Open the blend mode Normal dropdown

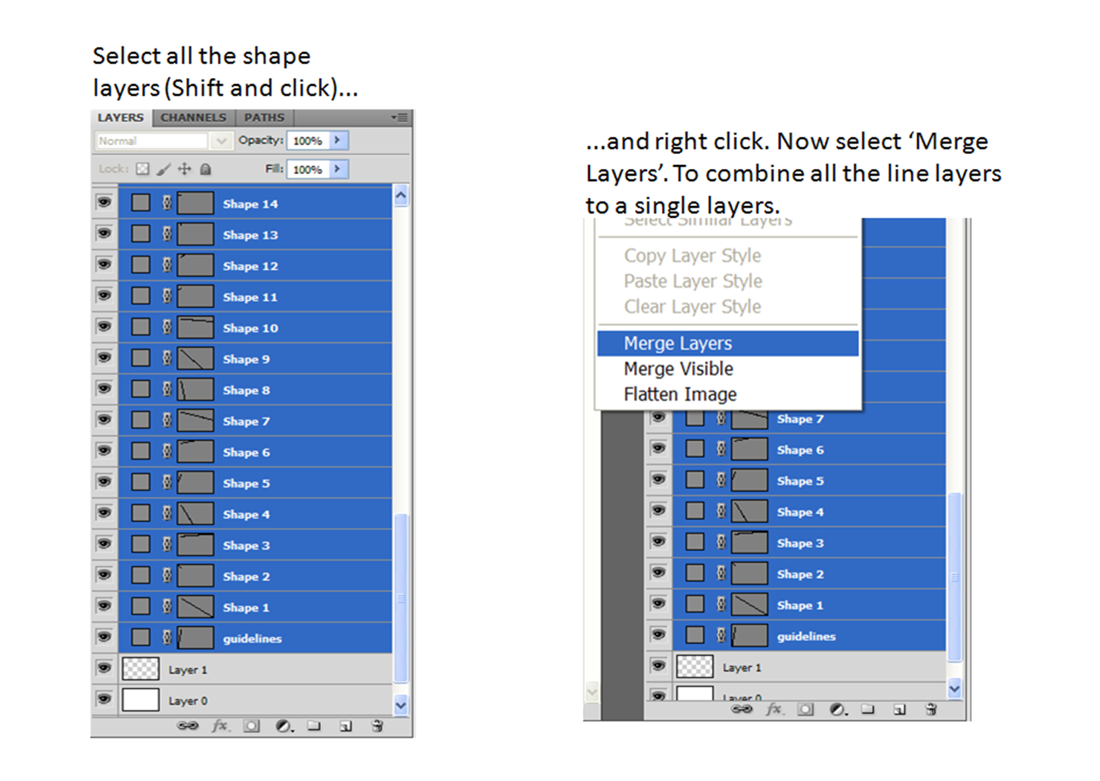tap(221, 141)
